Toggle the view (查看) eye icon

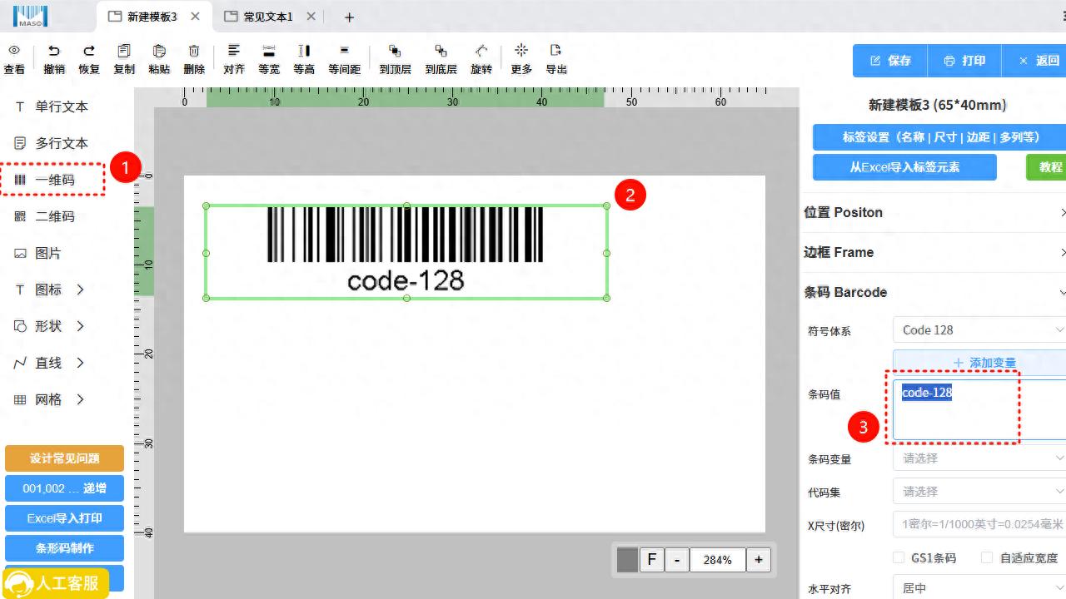click(x=14, y=52)
